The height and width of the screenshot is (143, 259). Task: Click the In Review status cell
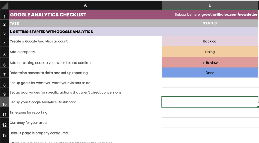click(x=210, y=63)
